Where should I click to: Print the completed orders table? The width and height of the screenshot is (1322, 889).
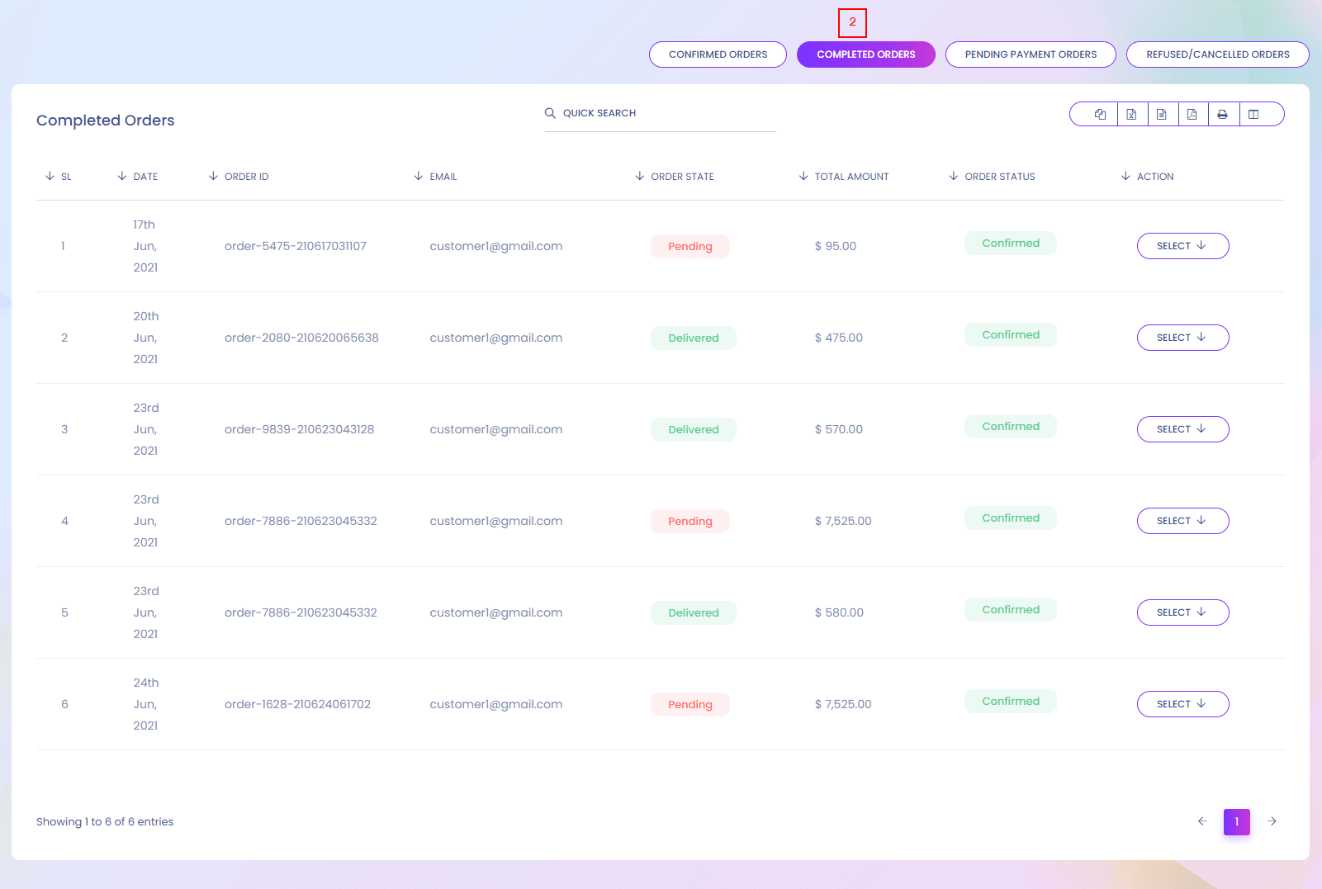click(1222, 115)
